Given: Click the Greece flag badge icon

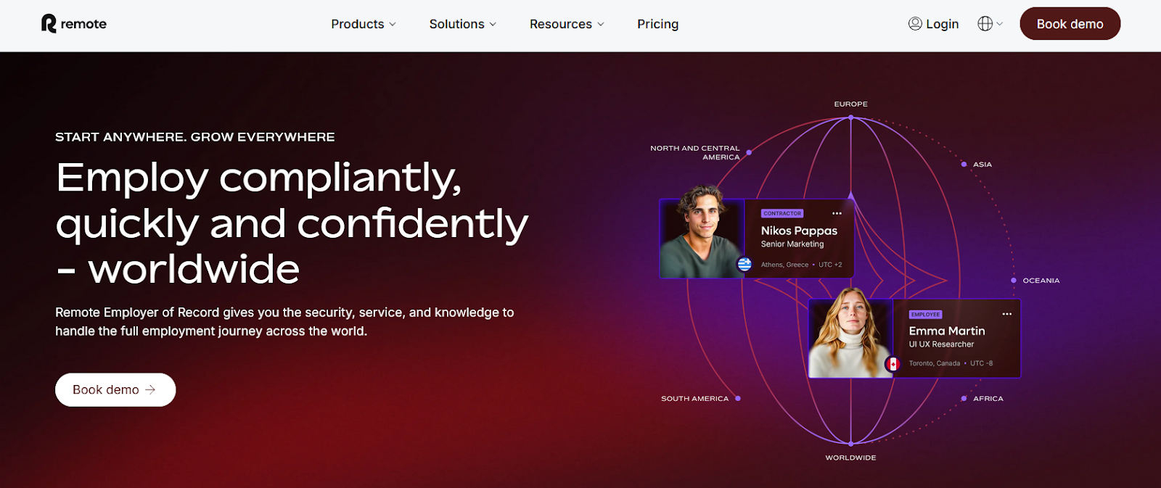Looking at the screenshot, I should [x=744, y=265].
